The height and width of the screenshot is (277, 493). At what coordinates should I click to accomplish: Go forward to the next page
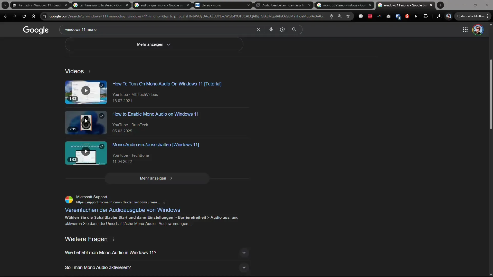click(15, 16)
